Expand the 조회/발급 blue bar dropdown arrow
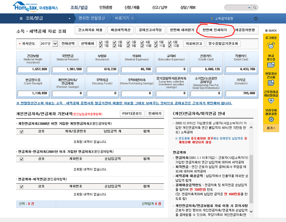The height and width of the screenshot is (222, 286). tap(70, 19)
